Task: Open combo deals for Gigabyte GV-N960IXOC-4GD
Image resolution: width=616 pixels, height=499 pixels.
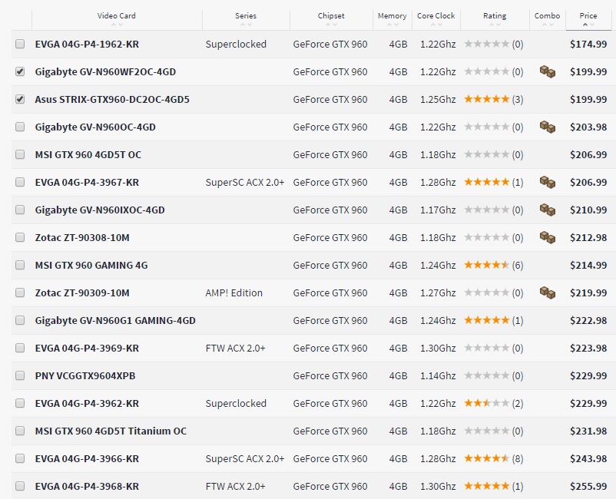Action: pos(547,210)
